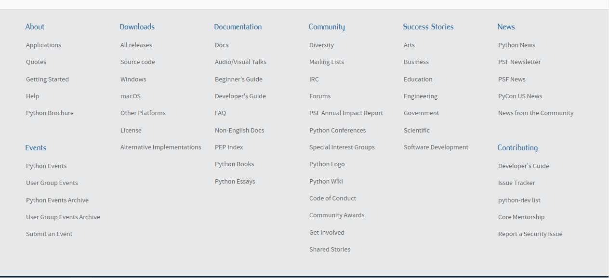
Task: Click the Downloads heading in footer
Action: [x=137, y=27]
